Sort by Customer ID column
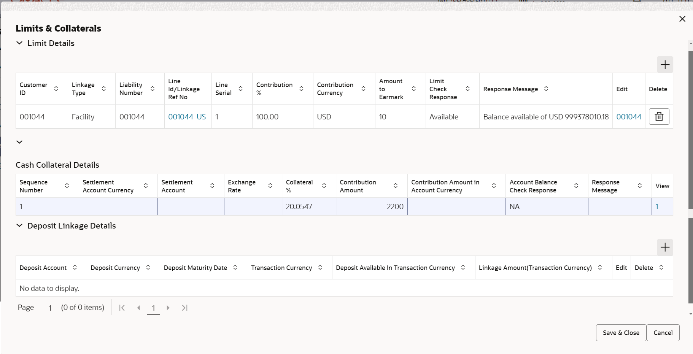Image resolution: width=693 pixels, height=354 pixels. click(56, 89)
